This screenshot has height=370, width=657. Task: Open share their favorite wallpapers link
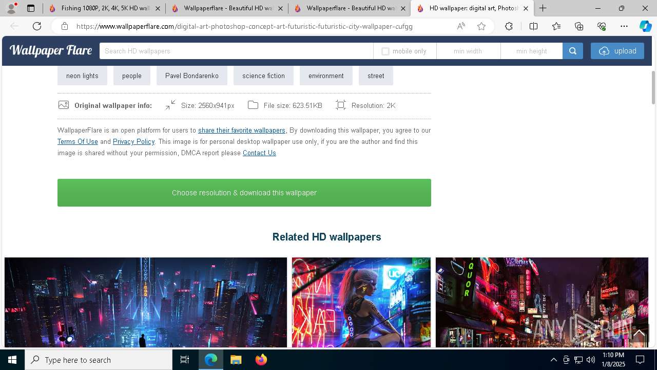click(x=242, y=131)
